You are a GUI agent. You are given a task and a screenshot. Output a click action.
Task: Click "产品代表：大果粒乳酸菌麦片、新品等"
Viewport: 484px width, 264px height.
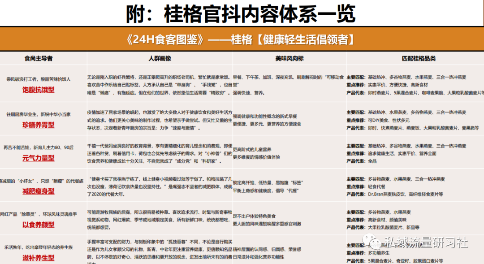pyautogui.click(x=383, y=228)
